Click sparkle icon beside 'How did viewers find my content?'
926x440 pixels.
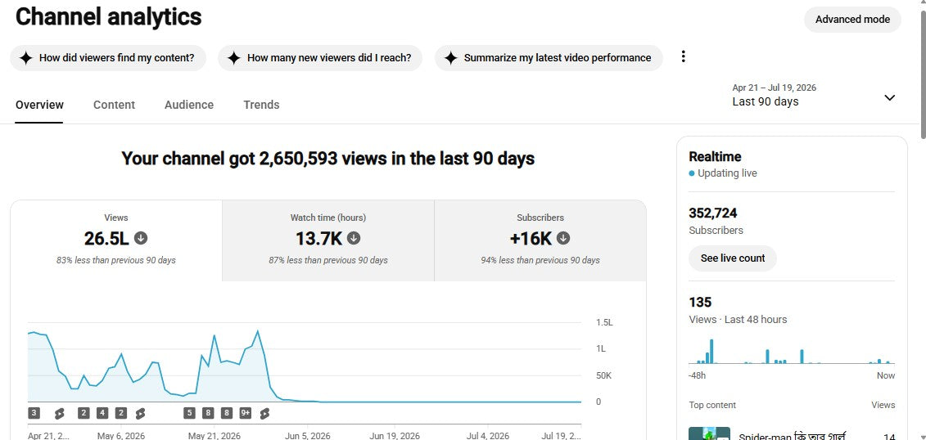coord(25,58)
